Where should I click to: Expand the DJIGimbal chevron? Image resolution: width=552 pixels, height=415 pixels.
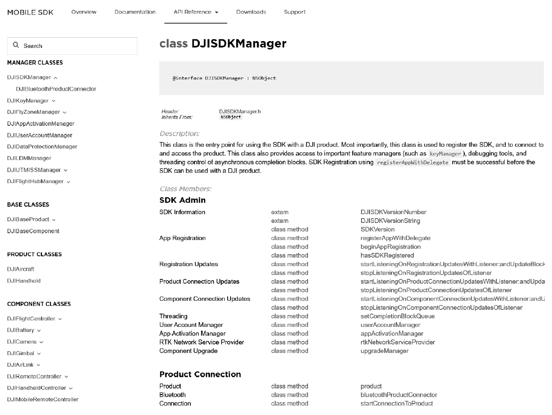[39, 354]
